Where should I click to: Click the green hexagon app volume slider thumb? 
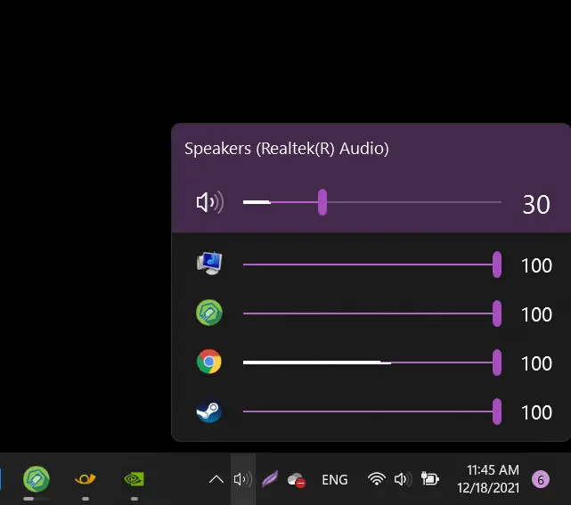click(x=497, y=314)
